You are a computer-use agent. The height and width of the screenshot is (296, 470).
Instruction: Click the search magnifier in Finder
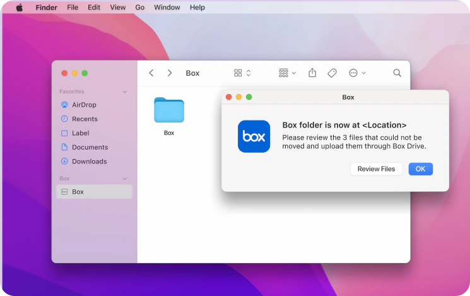[397, 73]
